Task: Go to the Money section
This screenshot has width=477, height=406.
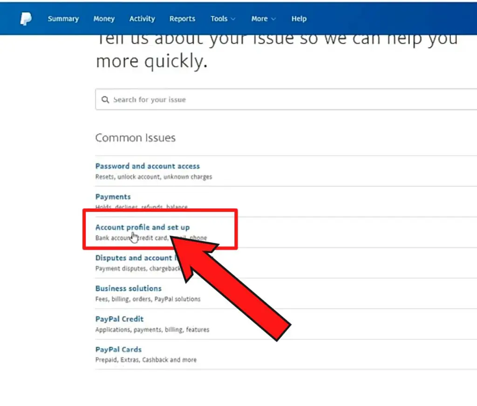Action: (x=104, y=19)
